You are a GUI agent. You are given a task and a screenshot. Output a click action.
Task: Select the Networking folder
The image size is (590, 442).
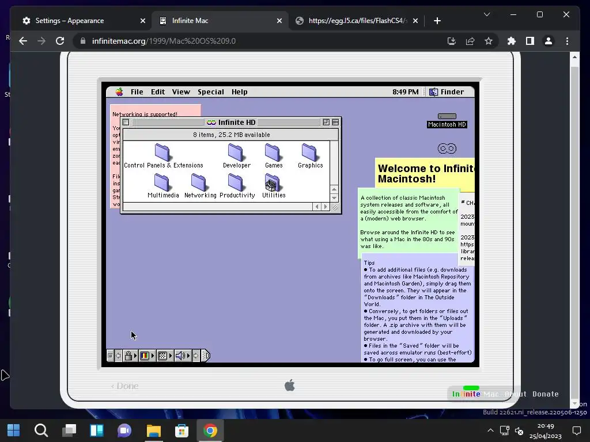pyautogui.click(x=200, y=186)
